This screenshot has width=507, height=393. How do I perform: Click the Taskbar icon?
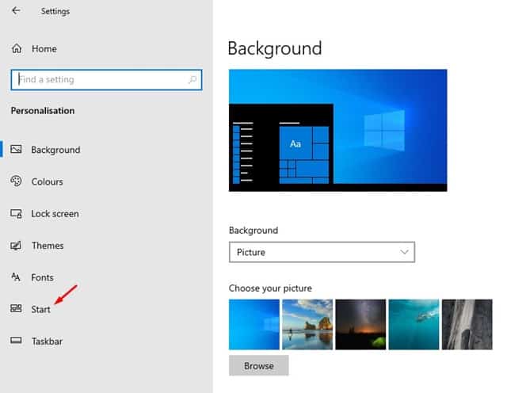(16, 340)
